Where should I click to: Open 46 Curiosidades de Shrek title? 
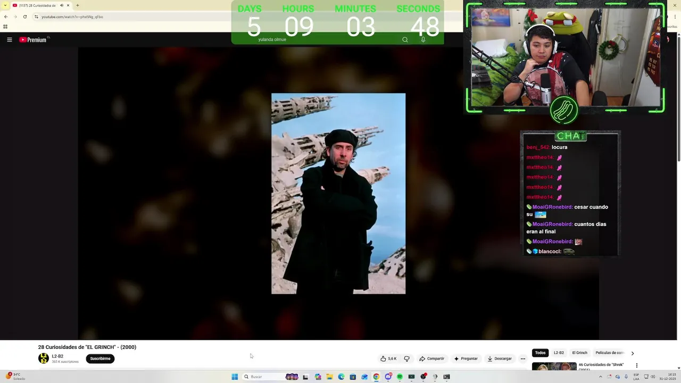point(601,365)
